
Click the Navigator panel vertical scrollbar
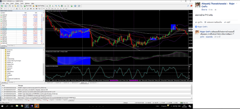(x=44, y=65)
